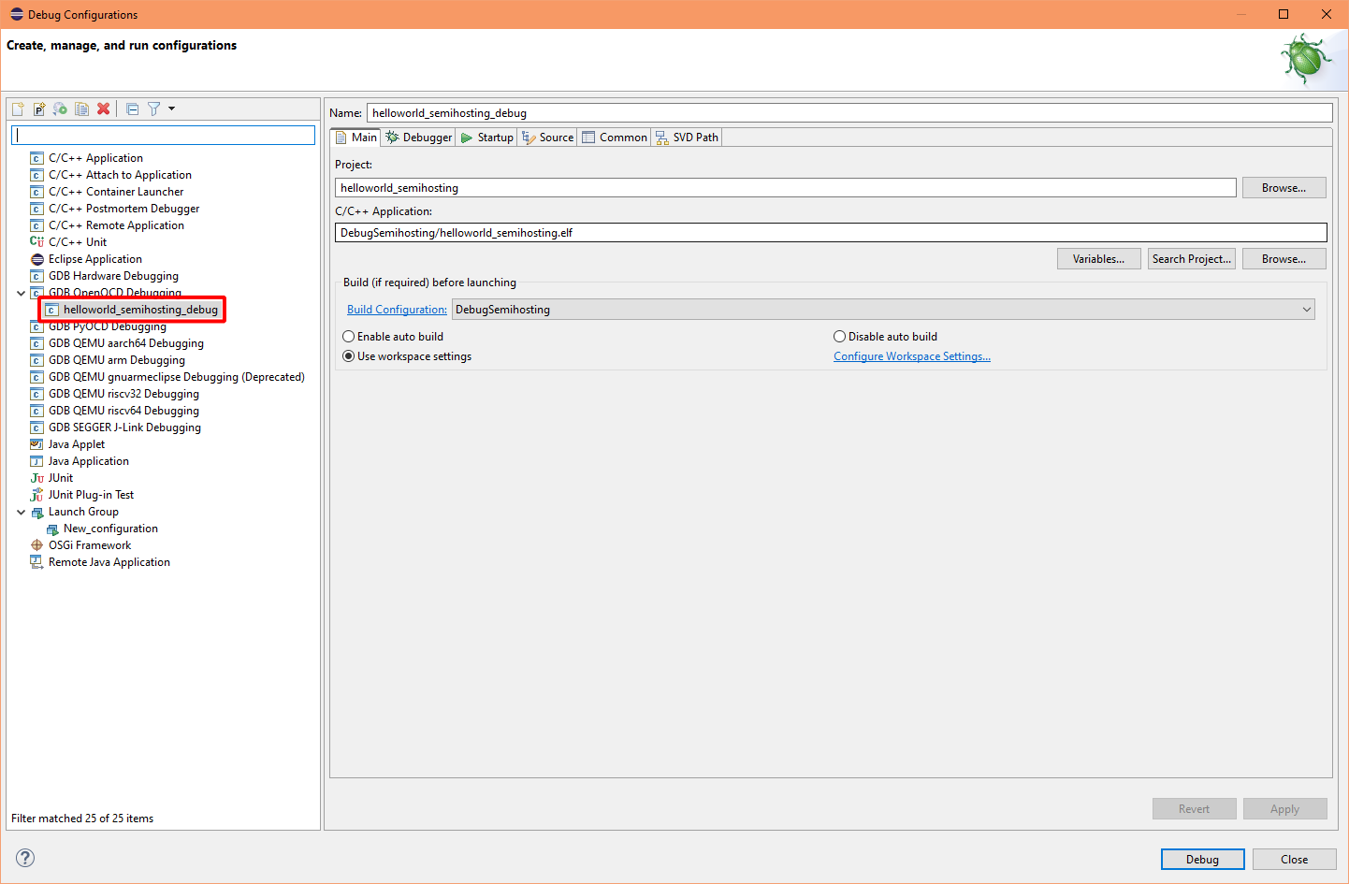Screen dimensions: 1349x884
Task: Delete the selected launch configuration
Action: [103, 109]
